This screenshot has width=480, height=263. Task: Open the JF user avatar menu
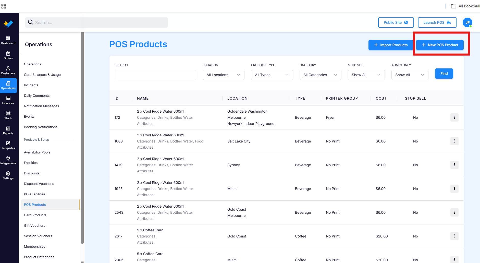click(467, 22)
